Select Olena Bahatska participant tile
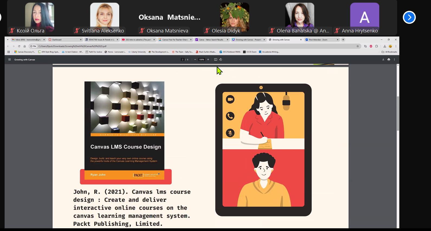Screen dimensions: 431x231 [300, 18]
